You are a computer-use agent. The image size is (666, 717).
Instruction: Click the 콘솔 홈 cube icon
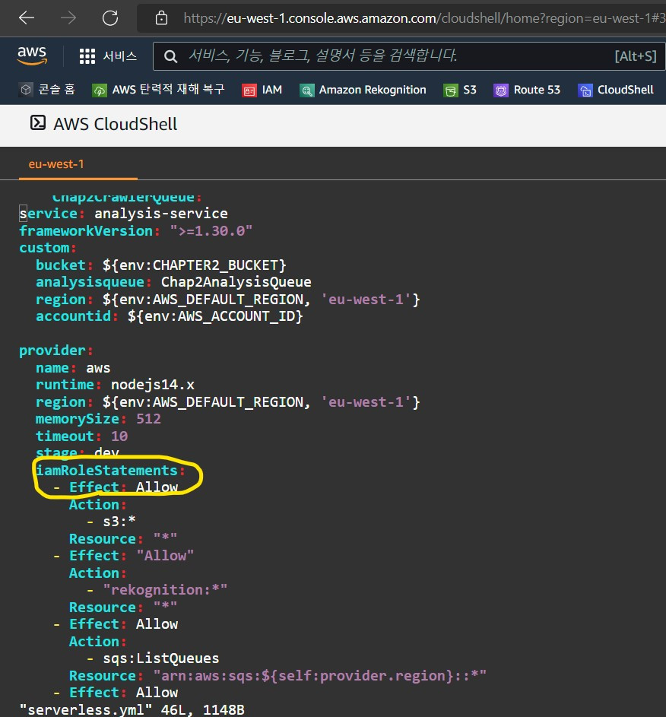26,90
